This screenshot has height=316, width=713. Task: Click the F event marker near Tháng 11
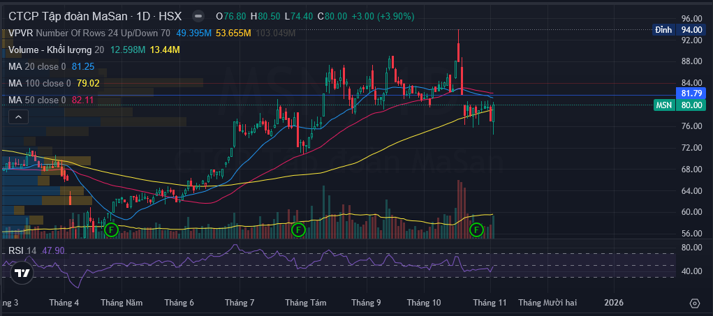476,229
